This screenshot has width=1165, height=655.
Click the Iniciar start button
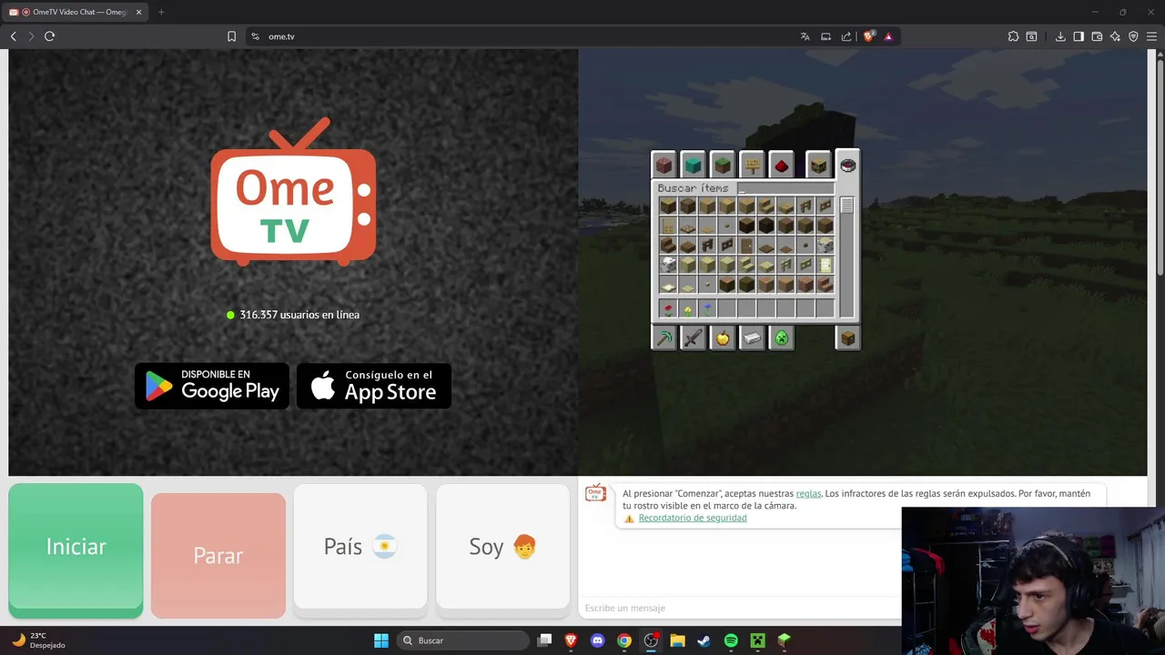[76, 549]
